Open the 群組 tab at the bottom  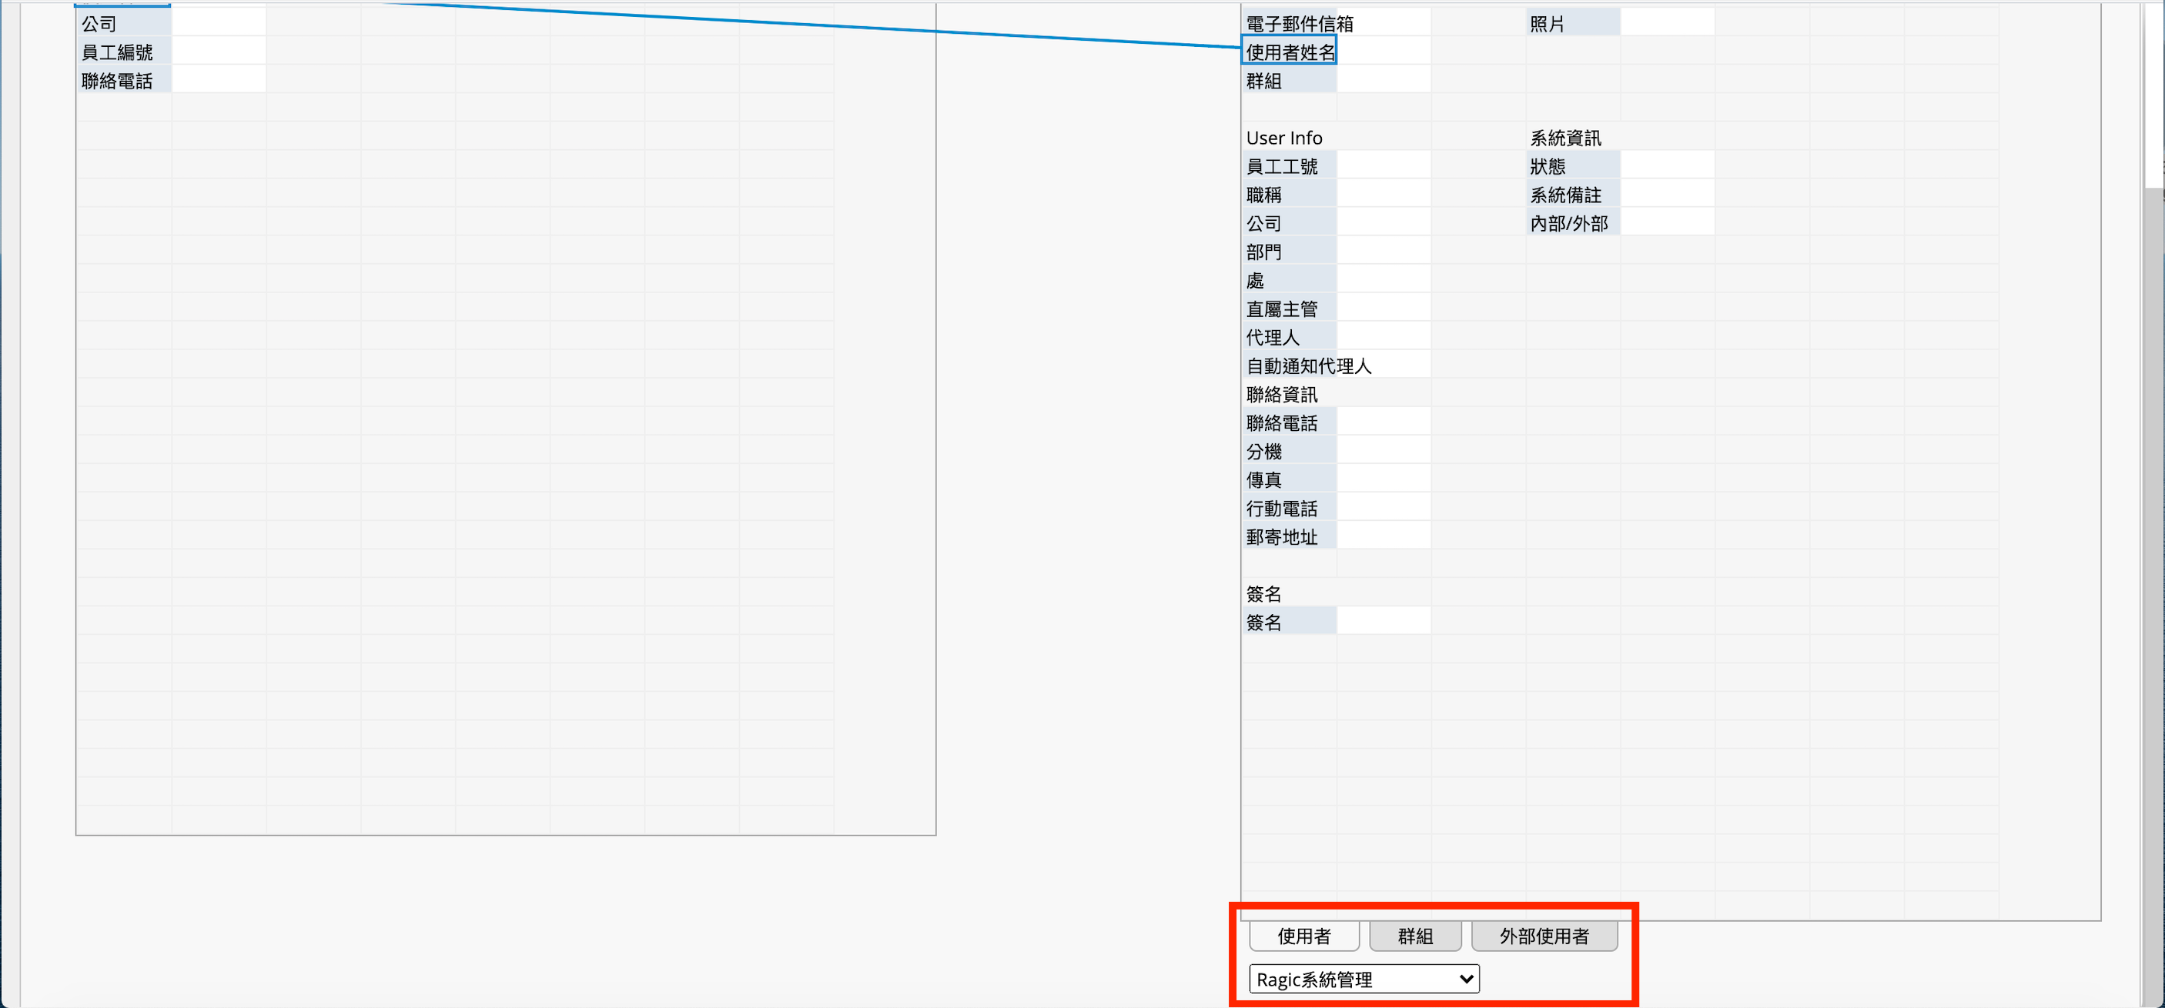pyautogui.click(x=1414, y=936)
